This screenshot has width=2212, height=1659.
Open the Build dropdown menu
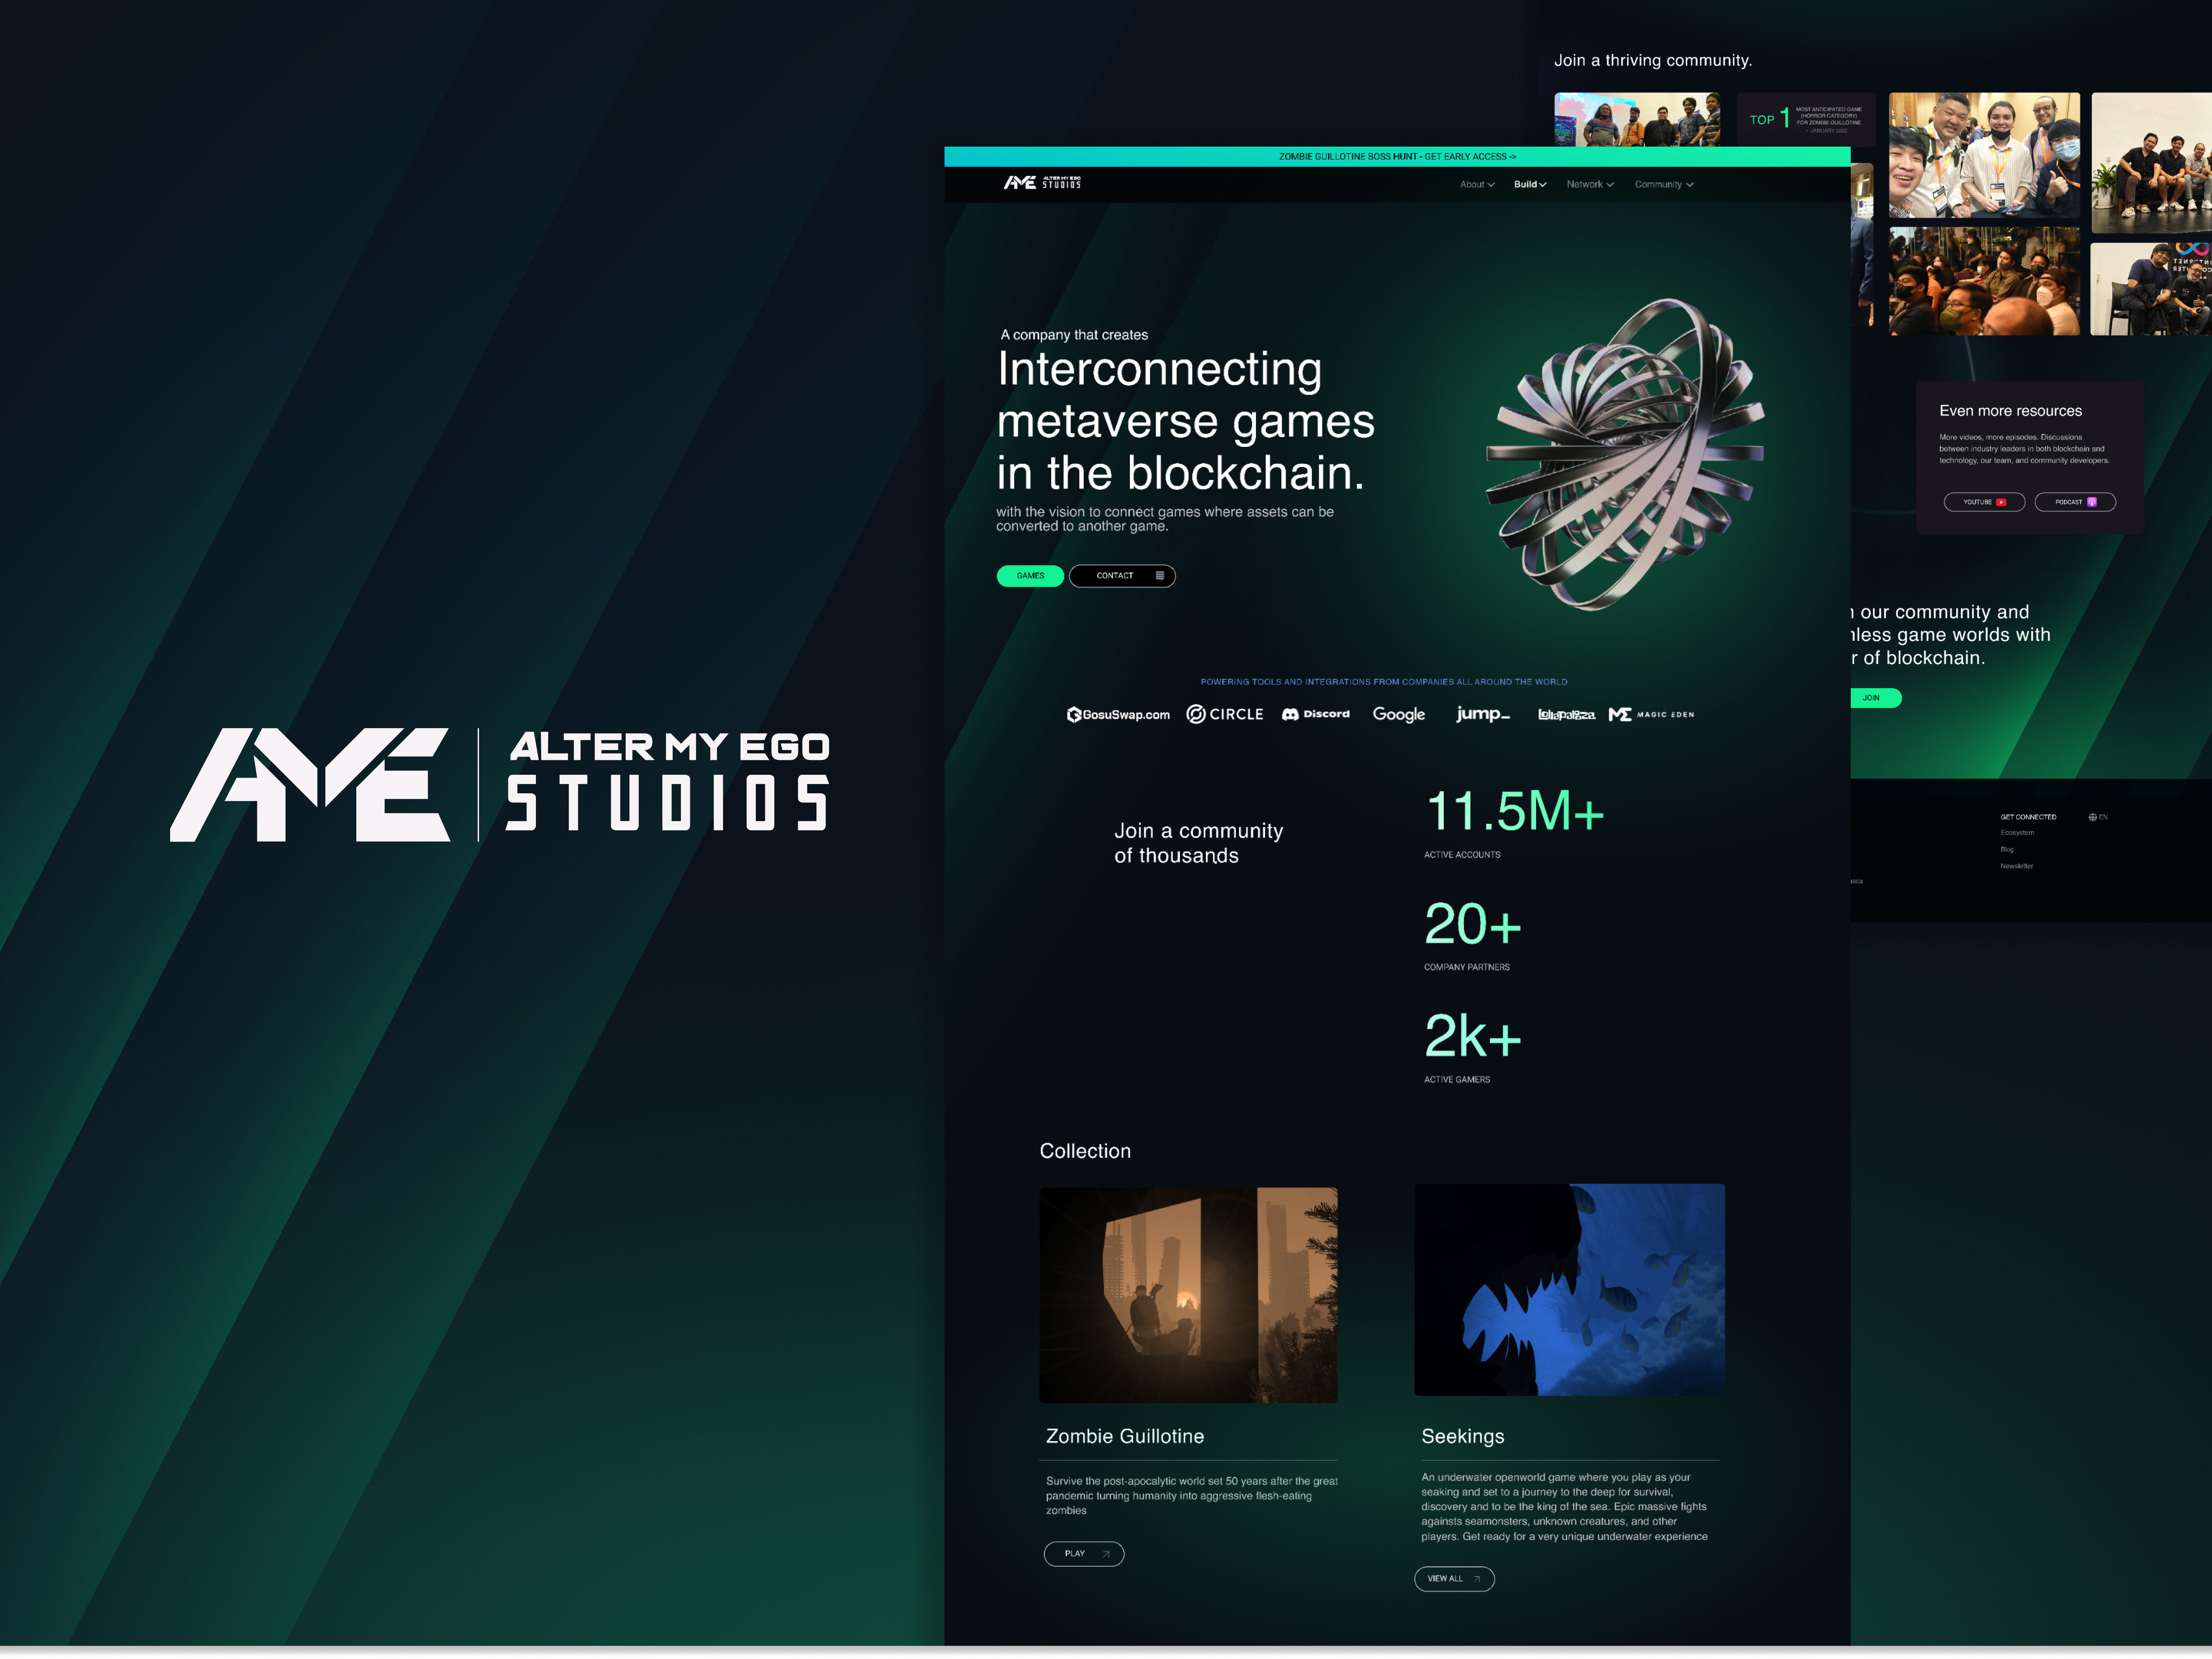pyautogui.click(x=1529, y=184)
